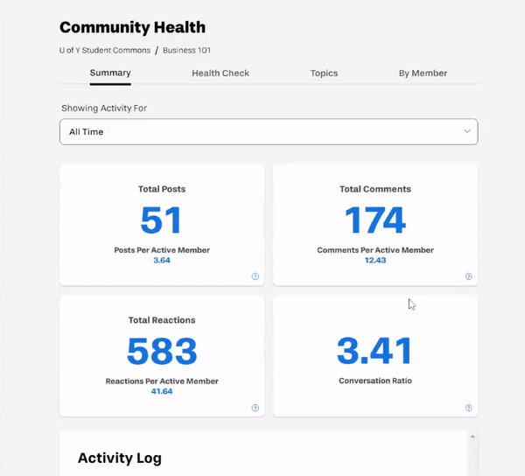Click the Business 101 breadcrumb

tap(186, 50)
